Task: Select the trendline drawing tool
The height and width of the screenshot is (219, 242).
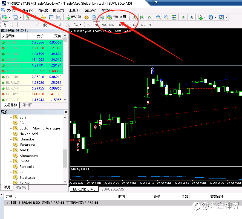Action: click(38, 25)
